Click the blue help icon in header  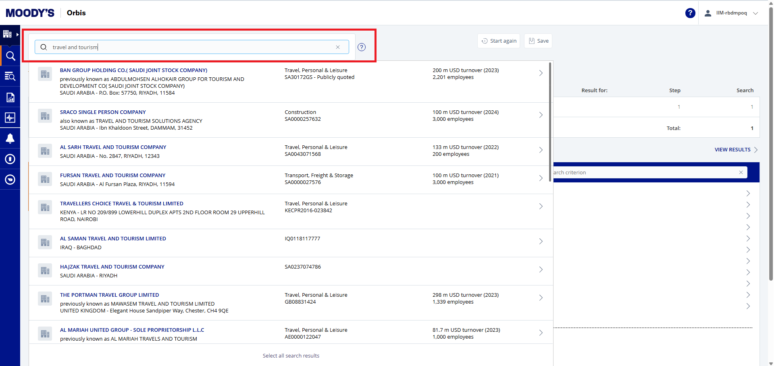pos(690,13)
